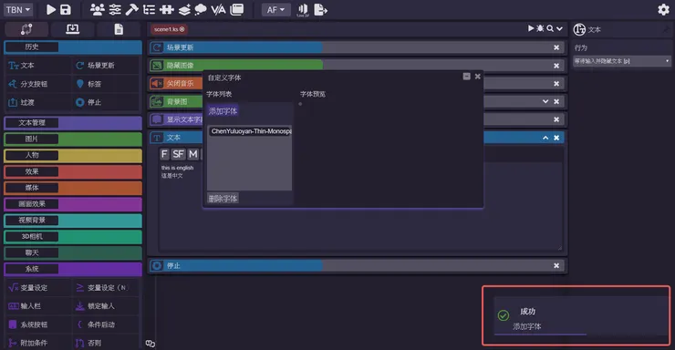Open the hammer build tool
The width and height of the screenshot is (675, 350).
[131, 9]
